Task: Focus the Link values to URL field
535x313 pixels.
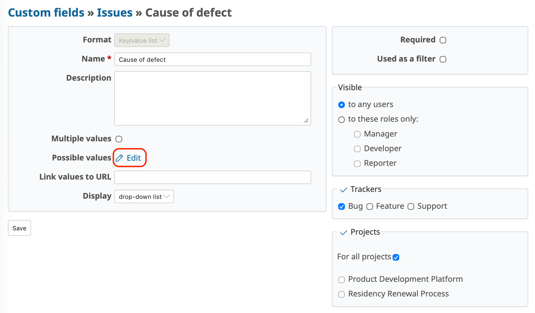Action: 213,177
